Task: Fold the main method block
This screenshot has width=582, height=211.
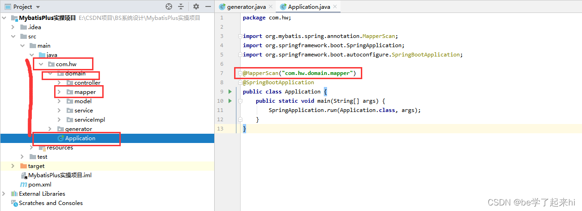Action: 239,101
